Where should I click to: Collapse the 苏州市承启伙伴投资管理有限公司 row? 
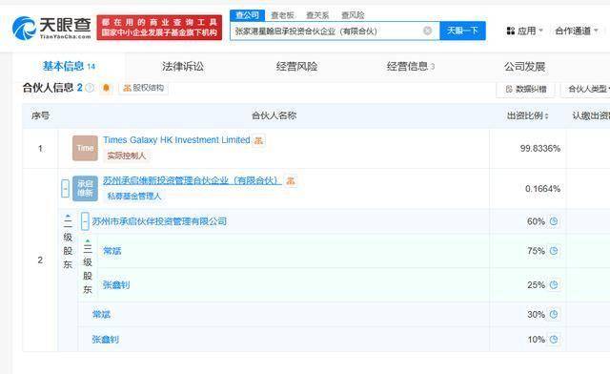click(x=85, y=221)
